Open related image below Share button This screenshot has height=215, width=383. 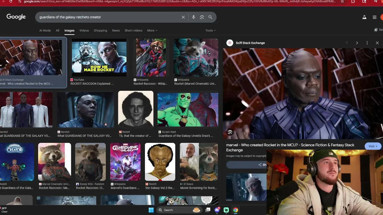[246, 187]
